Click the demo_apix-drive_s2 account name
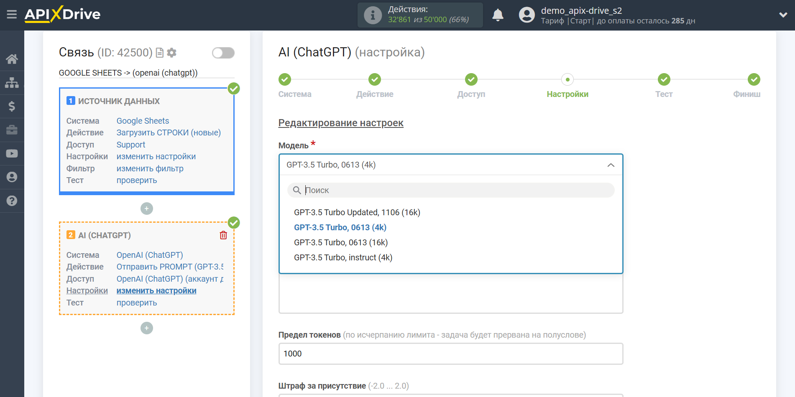Image resolution: width=795 pixels, height=397 pixels. coord(581,10)
